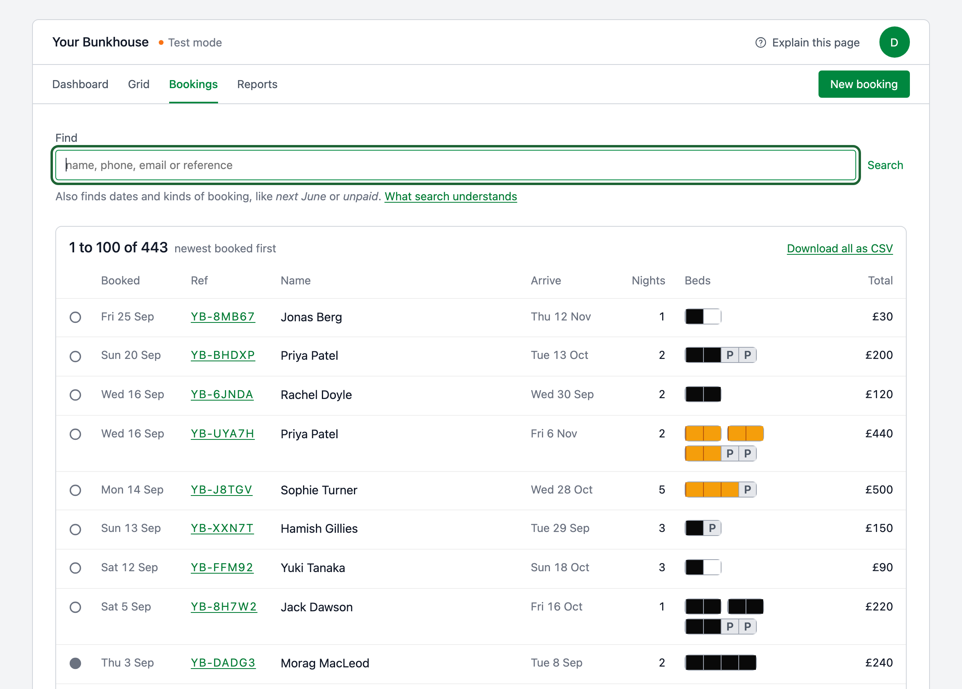Open booking reference YB-XXN7T
Viewport: 962px width, 689px height.
click(222, 528)
